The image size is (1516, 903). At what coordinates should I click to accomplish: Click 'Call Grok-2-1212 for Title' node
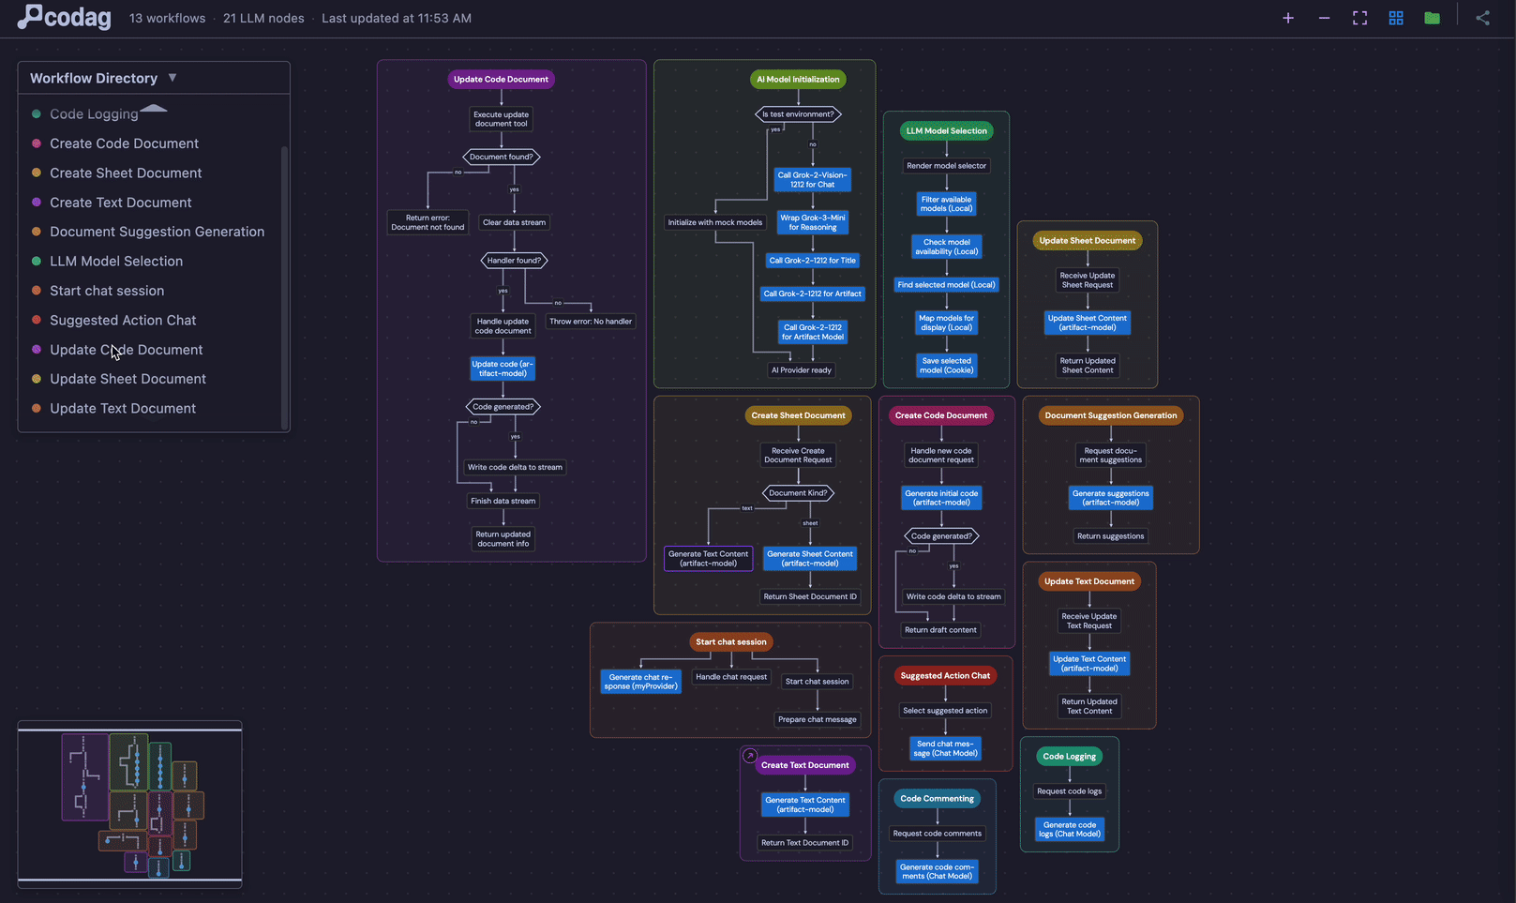point(813,261)
